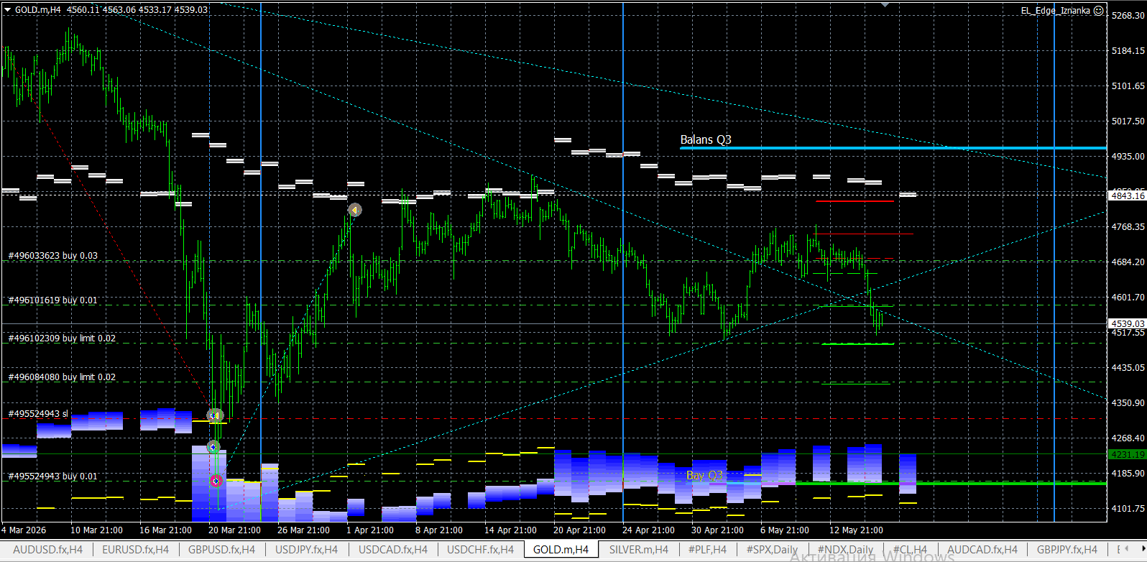This screenshot has height=562, width=1147.
Task: Select order label #496101619 buy 0.01
Action: point(53,300)
